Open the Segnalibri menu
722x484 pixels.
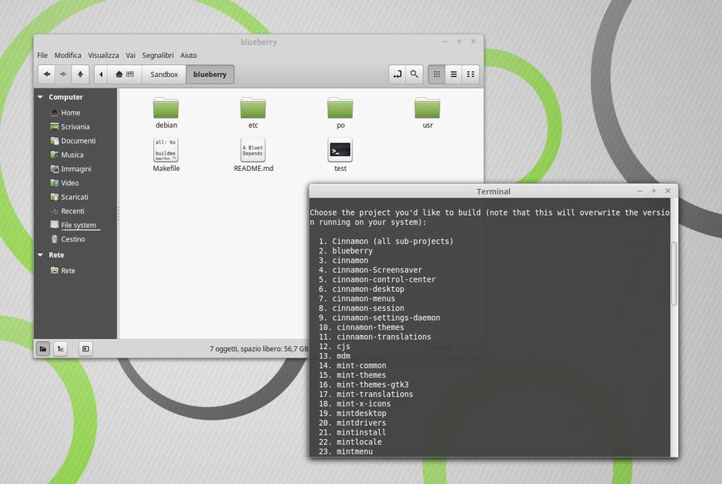pyautogui.click(x=158, y=56)
